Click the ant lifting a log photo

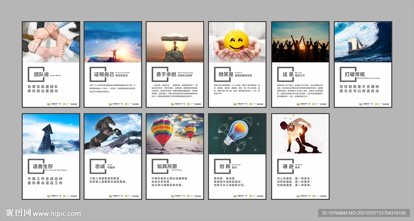coord(175,42)
